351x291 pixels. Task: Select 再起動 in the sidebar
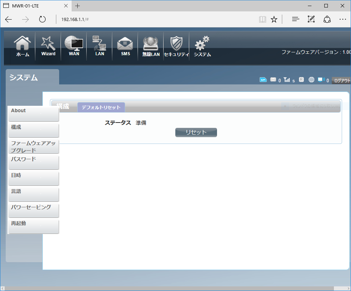tap(33, 227)
